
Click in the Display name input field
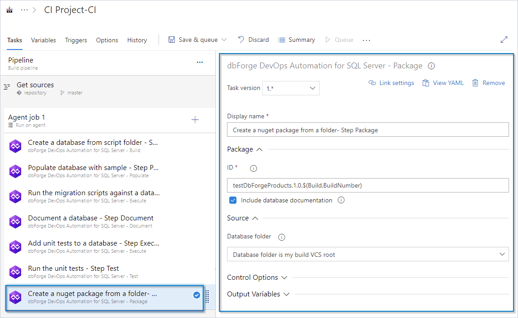coord(368,130)
